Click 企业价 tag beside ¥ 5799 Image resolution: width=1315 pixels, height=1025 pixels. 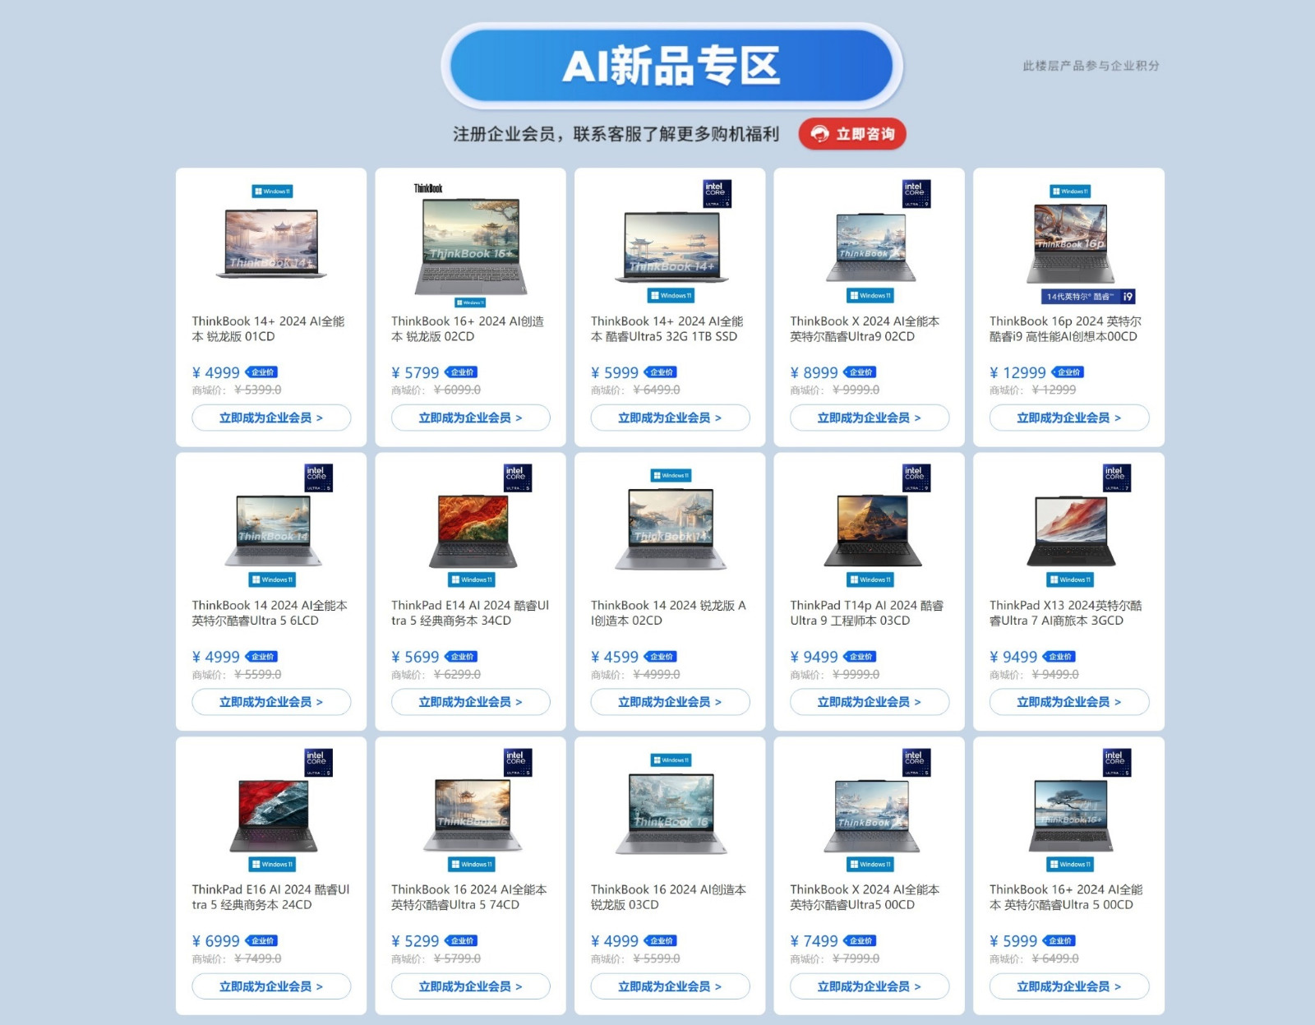click(x=462, y=372)
